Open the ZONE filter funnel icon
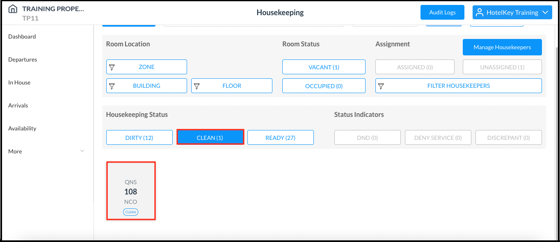The image size is (560, 242). point(112,66)
